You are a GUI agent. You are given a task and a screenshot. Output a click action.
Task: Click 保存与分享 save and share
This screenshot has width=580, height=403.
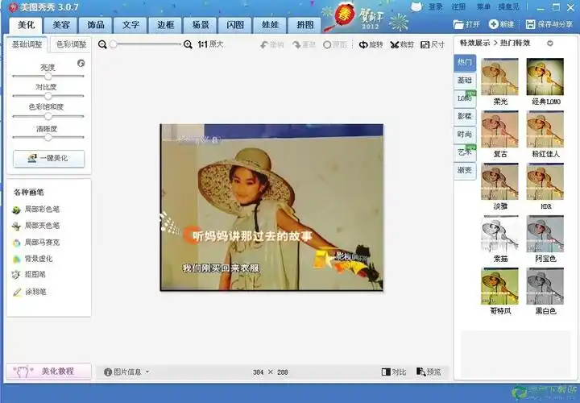pyautogui.click(x=549, y=25)
